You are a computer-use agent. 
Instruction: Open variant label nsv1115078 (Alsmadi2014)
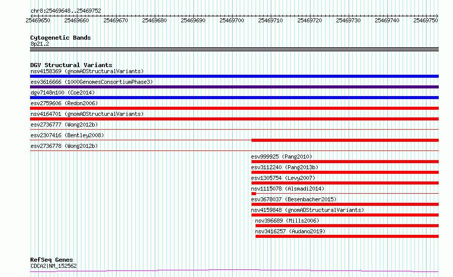tap(288, 189)
